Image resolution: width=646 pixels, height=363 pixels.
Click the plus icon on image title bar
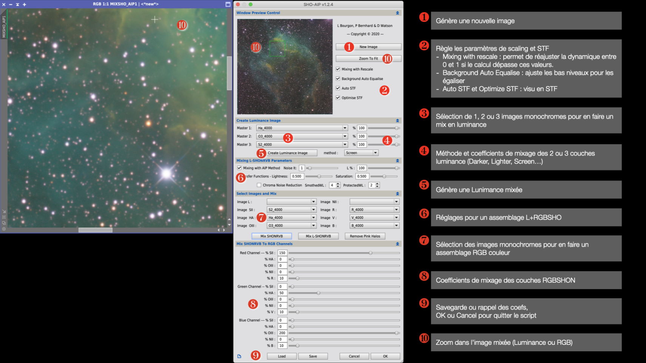[x=24, y=5]
